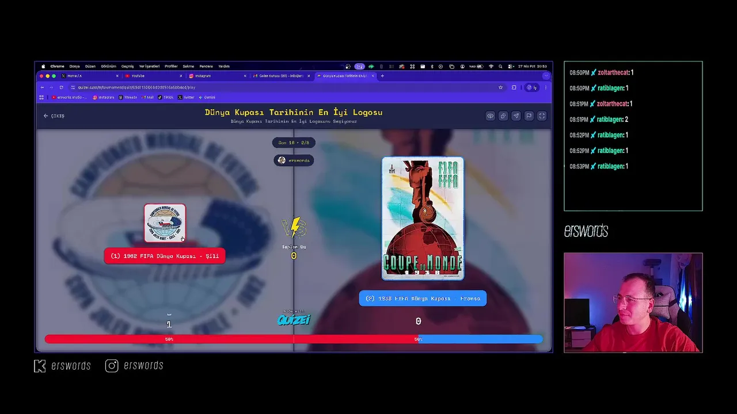This screenshot has height=414, width=737.
Task: Open the Twitter bookmark
Action: [x=186, y=97]
